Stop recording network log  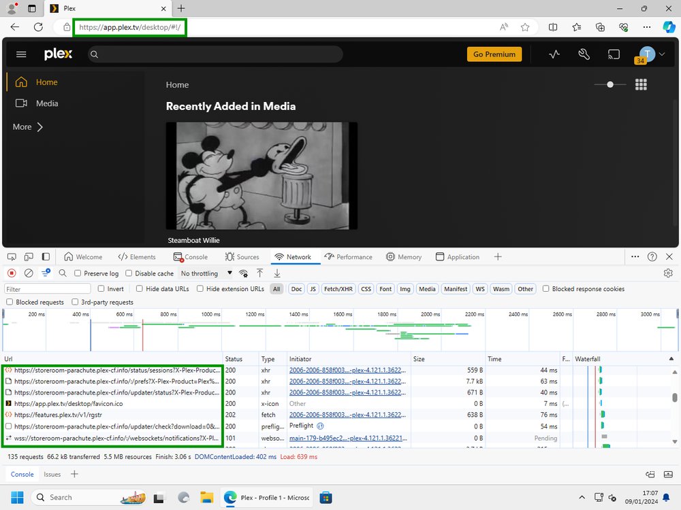(x=12, y=273)
